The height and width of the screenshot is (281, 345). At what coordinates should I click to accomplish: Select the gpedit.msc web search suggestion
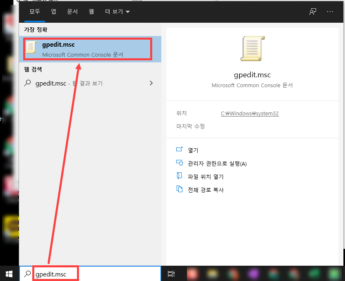[90, 83]
